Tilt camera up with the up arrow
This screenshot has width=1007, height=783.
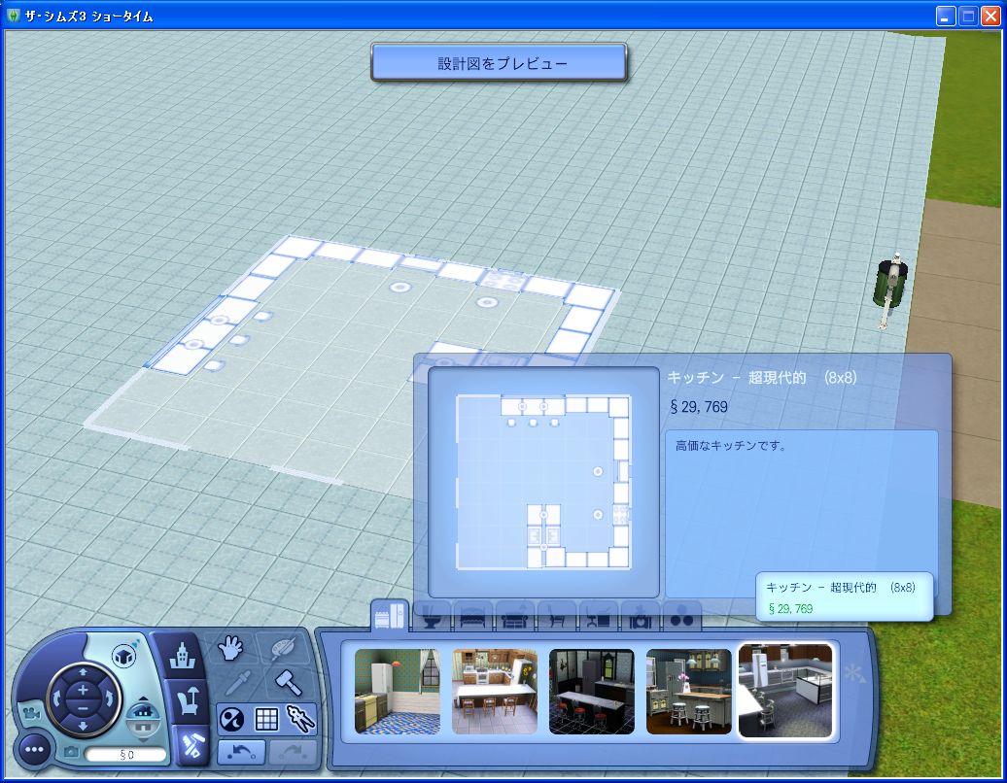(83, 672)
